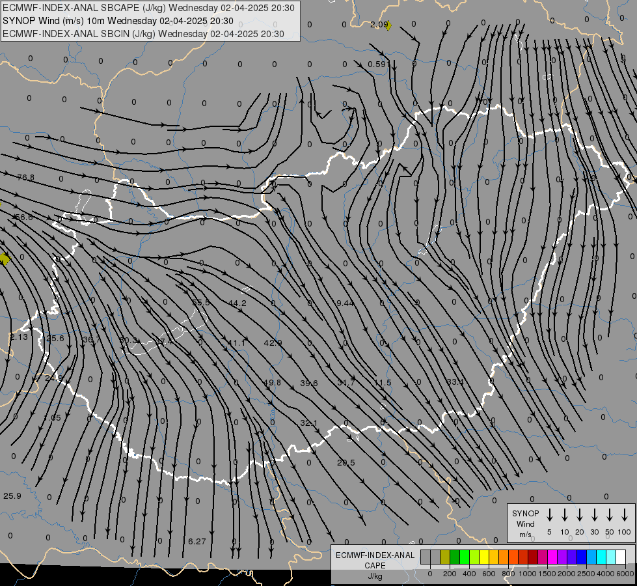Screen dimensions: 637x586
Task: Select the sky blue CAPE swatch
Action: click(591, 557)
